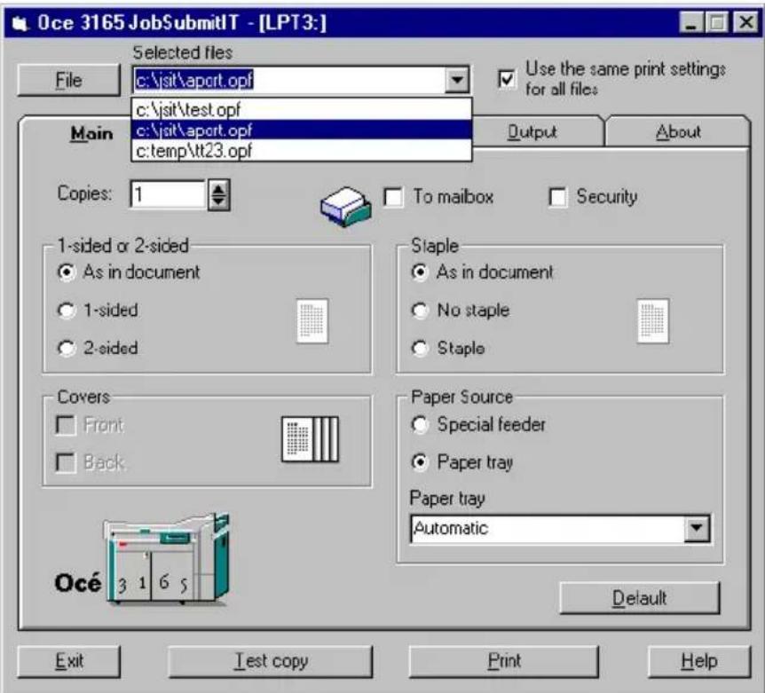Viewport: 765px width, 693px height.
Task: Open Help with the Help button
Action: (699, 661)
